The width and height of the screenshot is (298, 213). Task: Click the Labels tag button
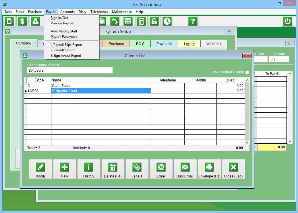pyautogui.click(x=137, y=169)
